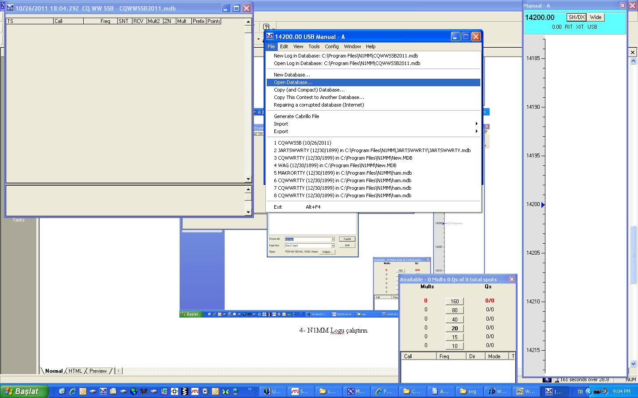638x398 pixels.
Task: Choose Generate Cabrillo File menu entry
Action: (x=296, y=116)
